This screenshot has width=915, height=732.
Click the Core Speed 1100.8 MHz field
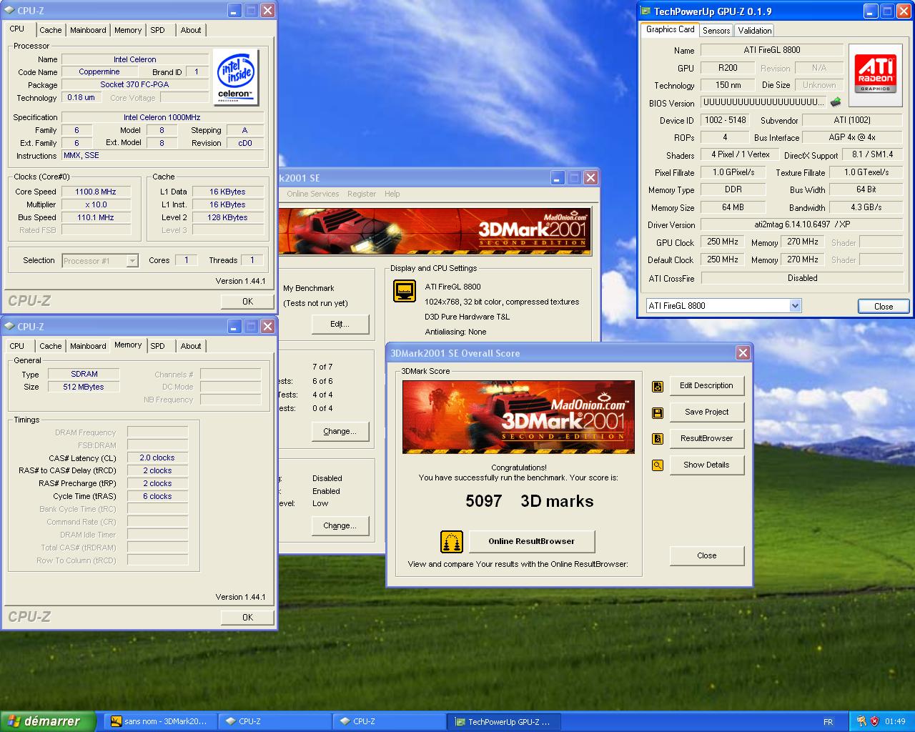(x=96, y=192)
